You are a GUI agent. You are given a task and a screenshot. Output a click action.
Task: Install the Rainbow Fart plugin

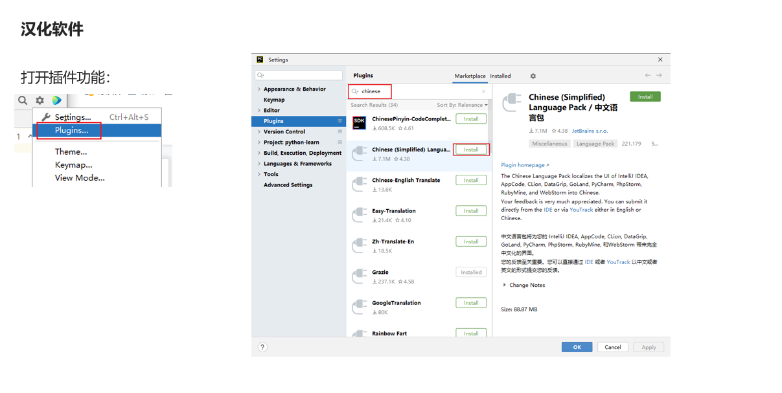coord(471,333)
